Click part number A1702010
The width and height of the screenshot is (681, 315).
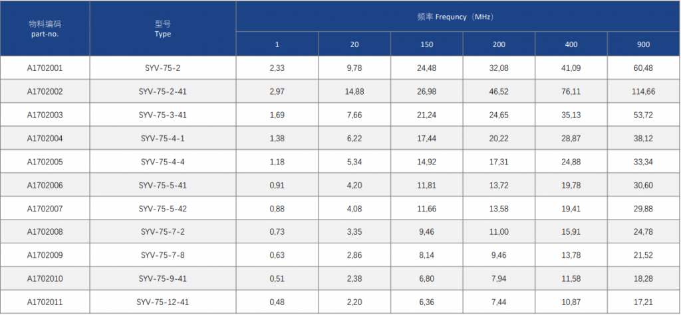pos(45,279)
